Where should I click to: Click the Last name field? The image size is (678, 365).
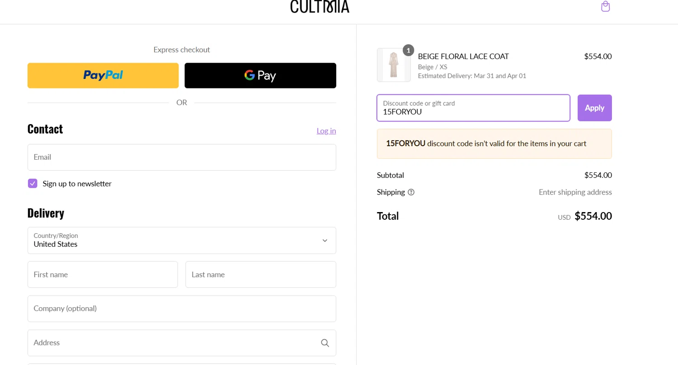point(261,274)
